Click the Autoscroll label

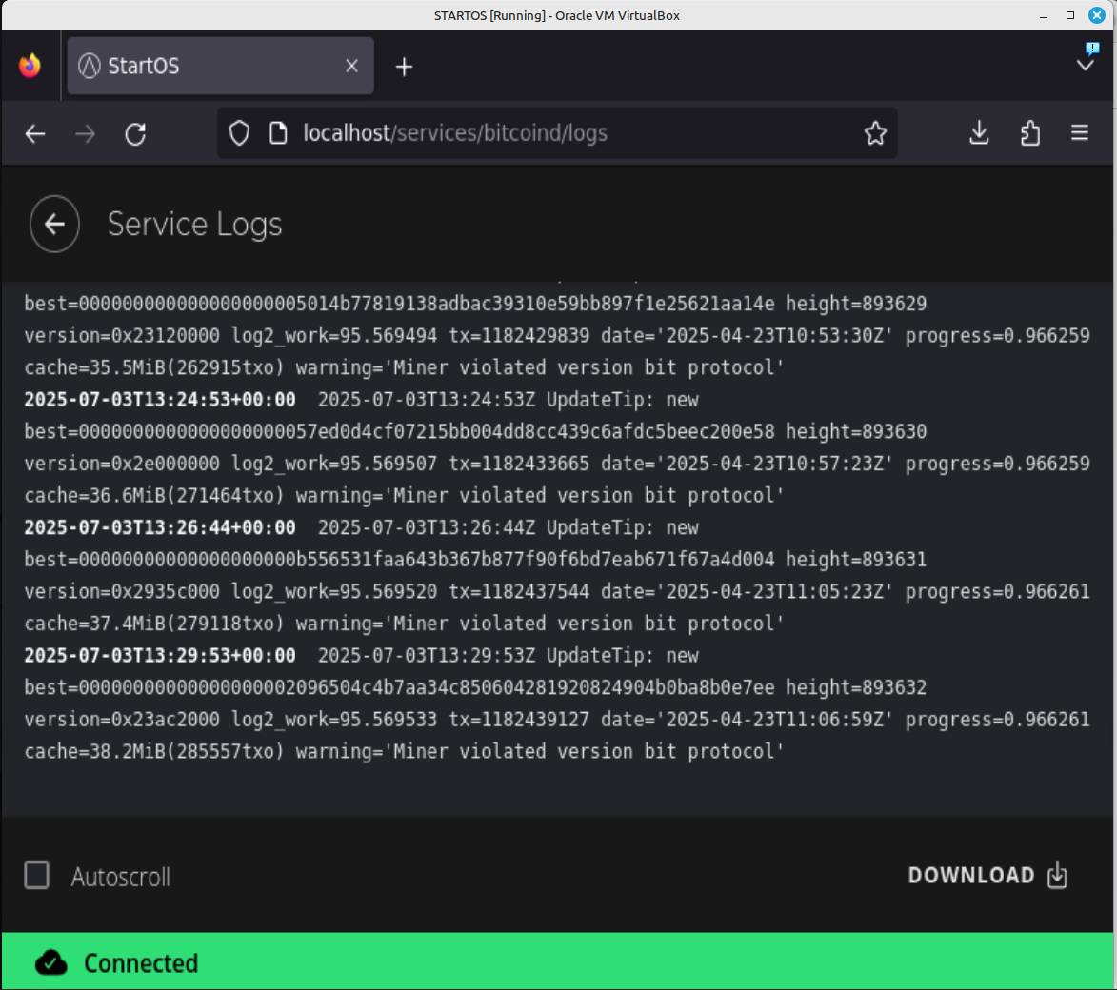(120, 877)
